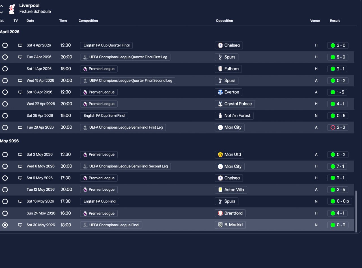The height and width of the screenshot is (268, 362).
Task: Click TV icon for FA Cup Final row
Action: coord(20,201)
